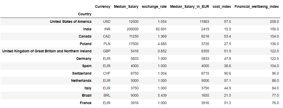
Task: Click the exchange_rate column header
Action: click(x=154, y=7)
